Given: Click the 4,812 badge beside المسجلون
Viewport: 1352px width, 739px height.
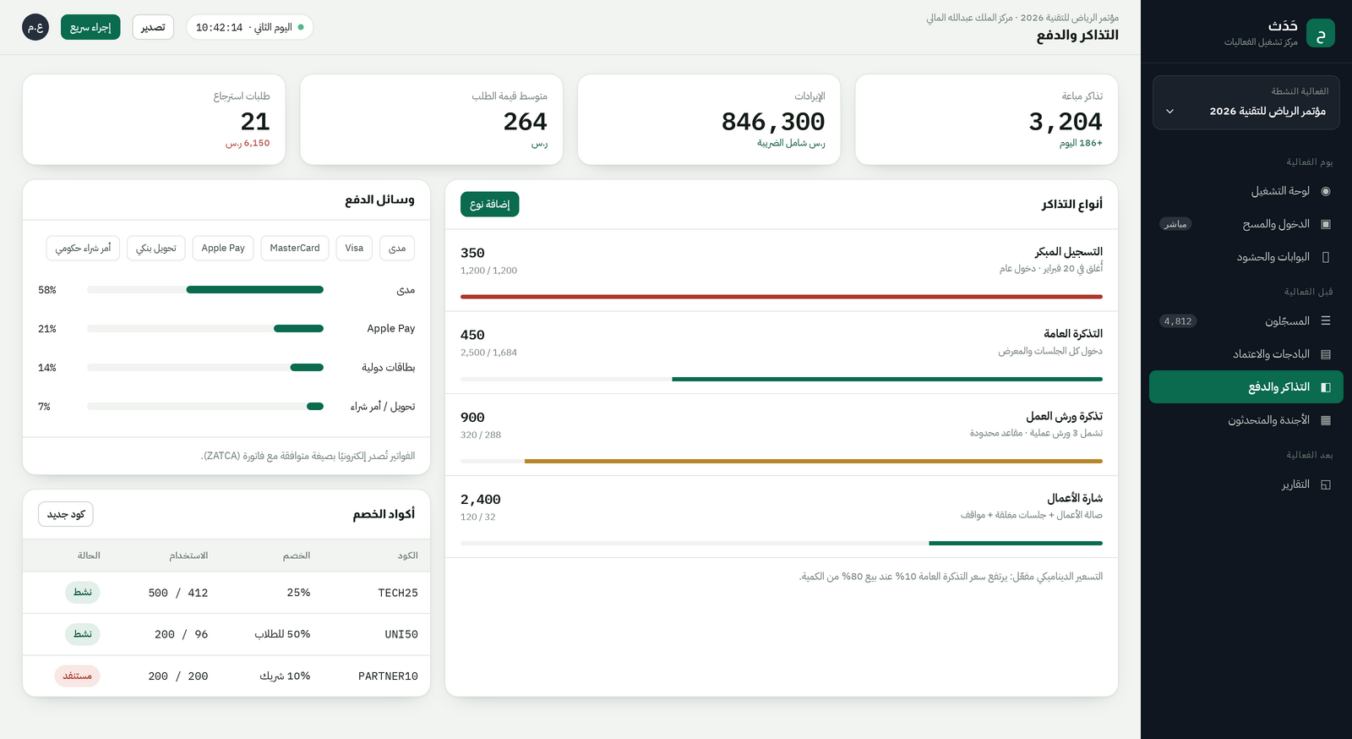Looking at the screenshot, I should coord(1178,321).
